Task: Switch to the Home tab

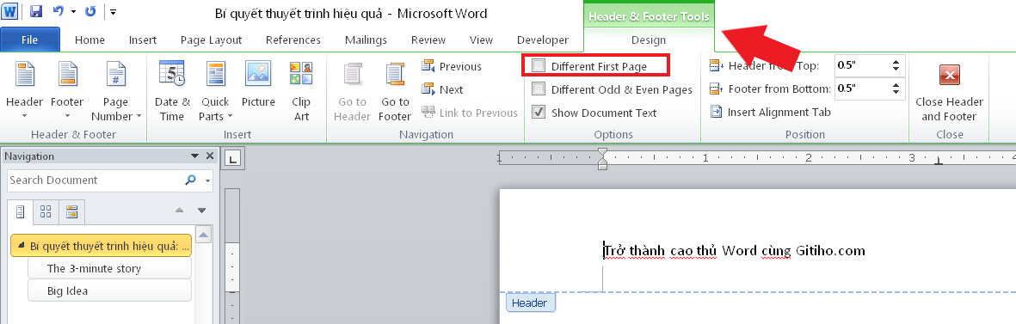Action: pyautogui.click(x=89, y=40)
